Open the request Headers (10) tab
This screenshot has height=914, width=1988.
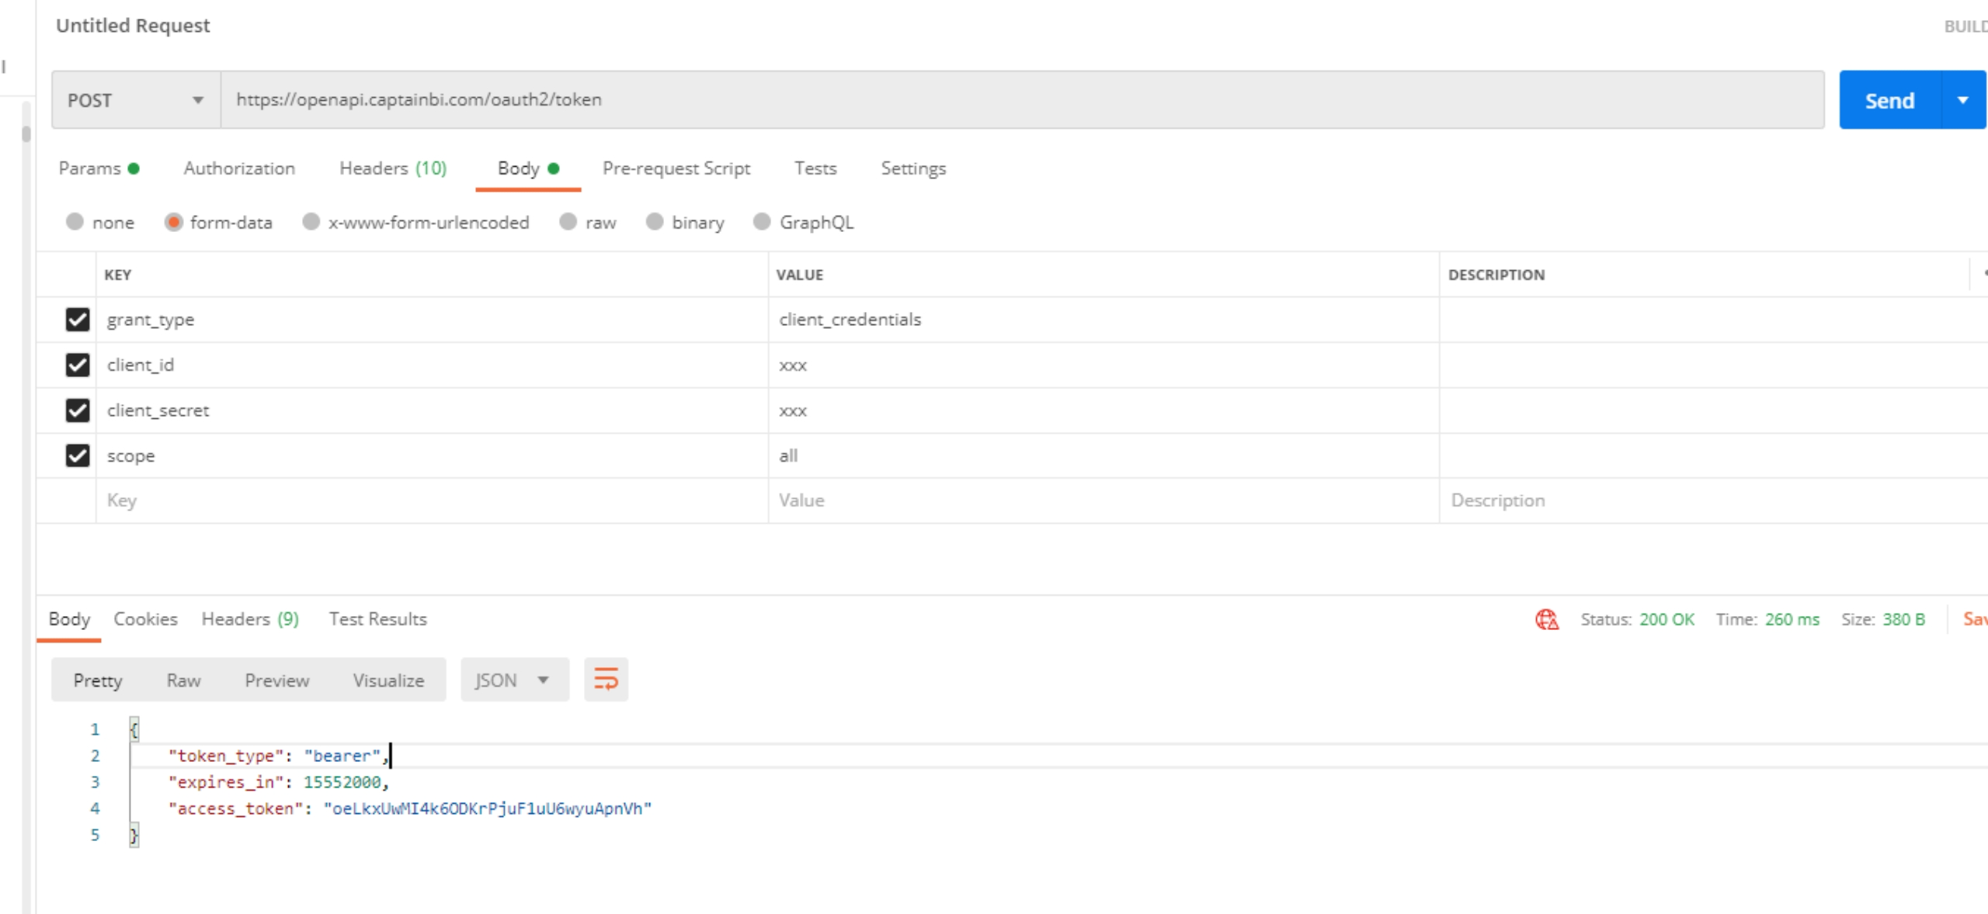393,168
